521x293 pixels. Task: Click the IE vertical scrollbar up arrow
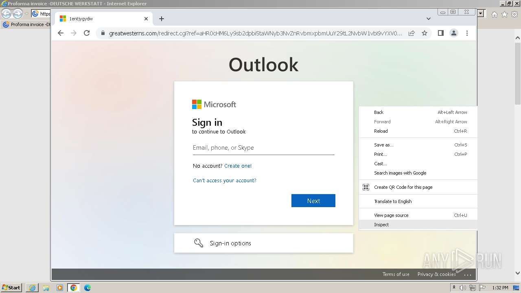tap(518, 38)
